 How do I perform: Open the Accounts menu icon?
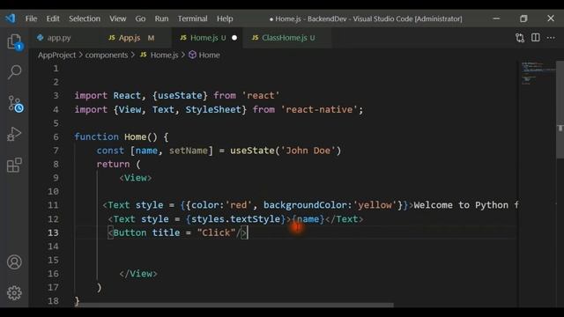click(14, 262)
